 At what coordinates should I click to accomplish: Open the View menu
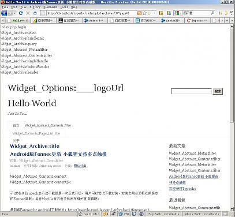tap(23, 7)
